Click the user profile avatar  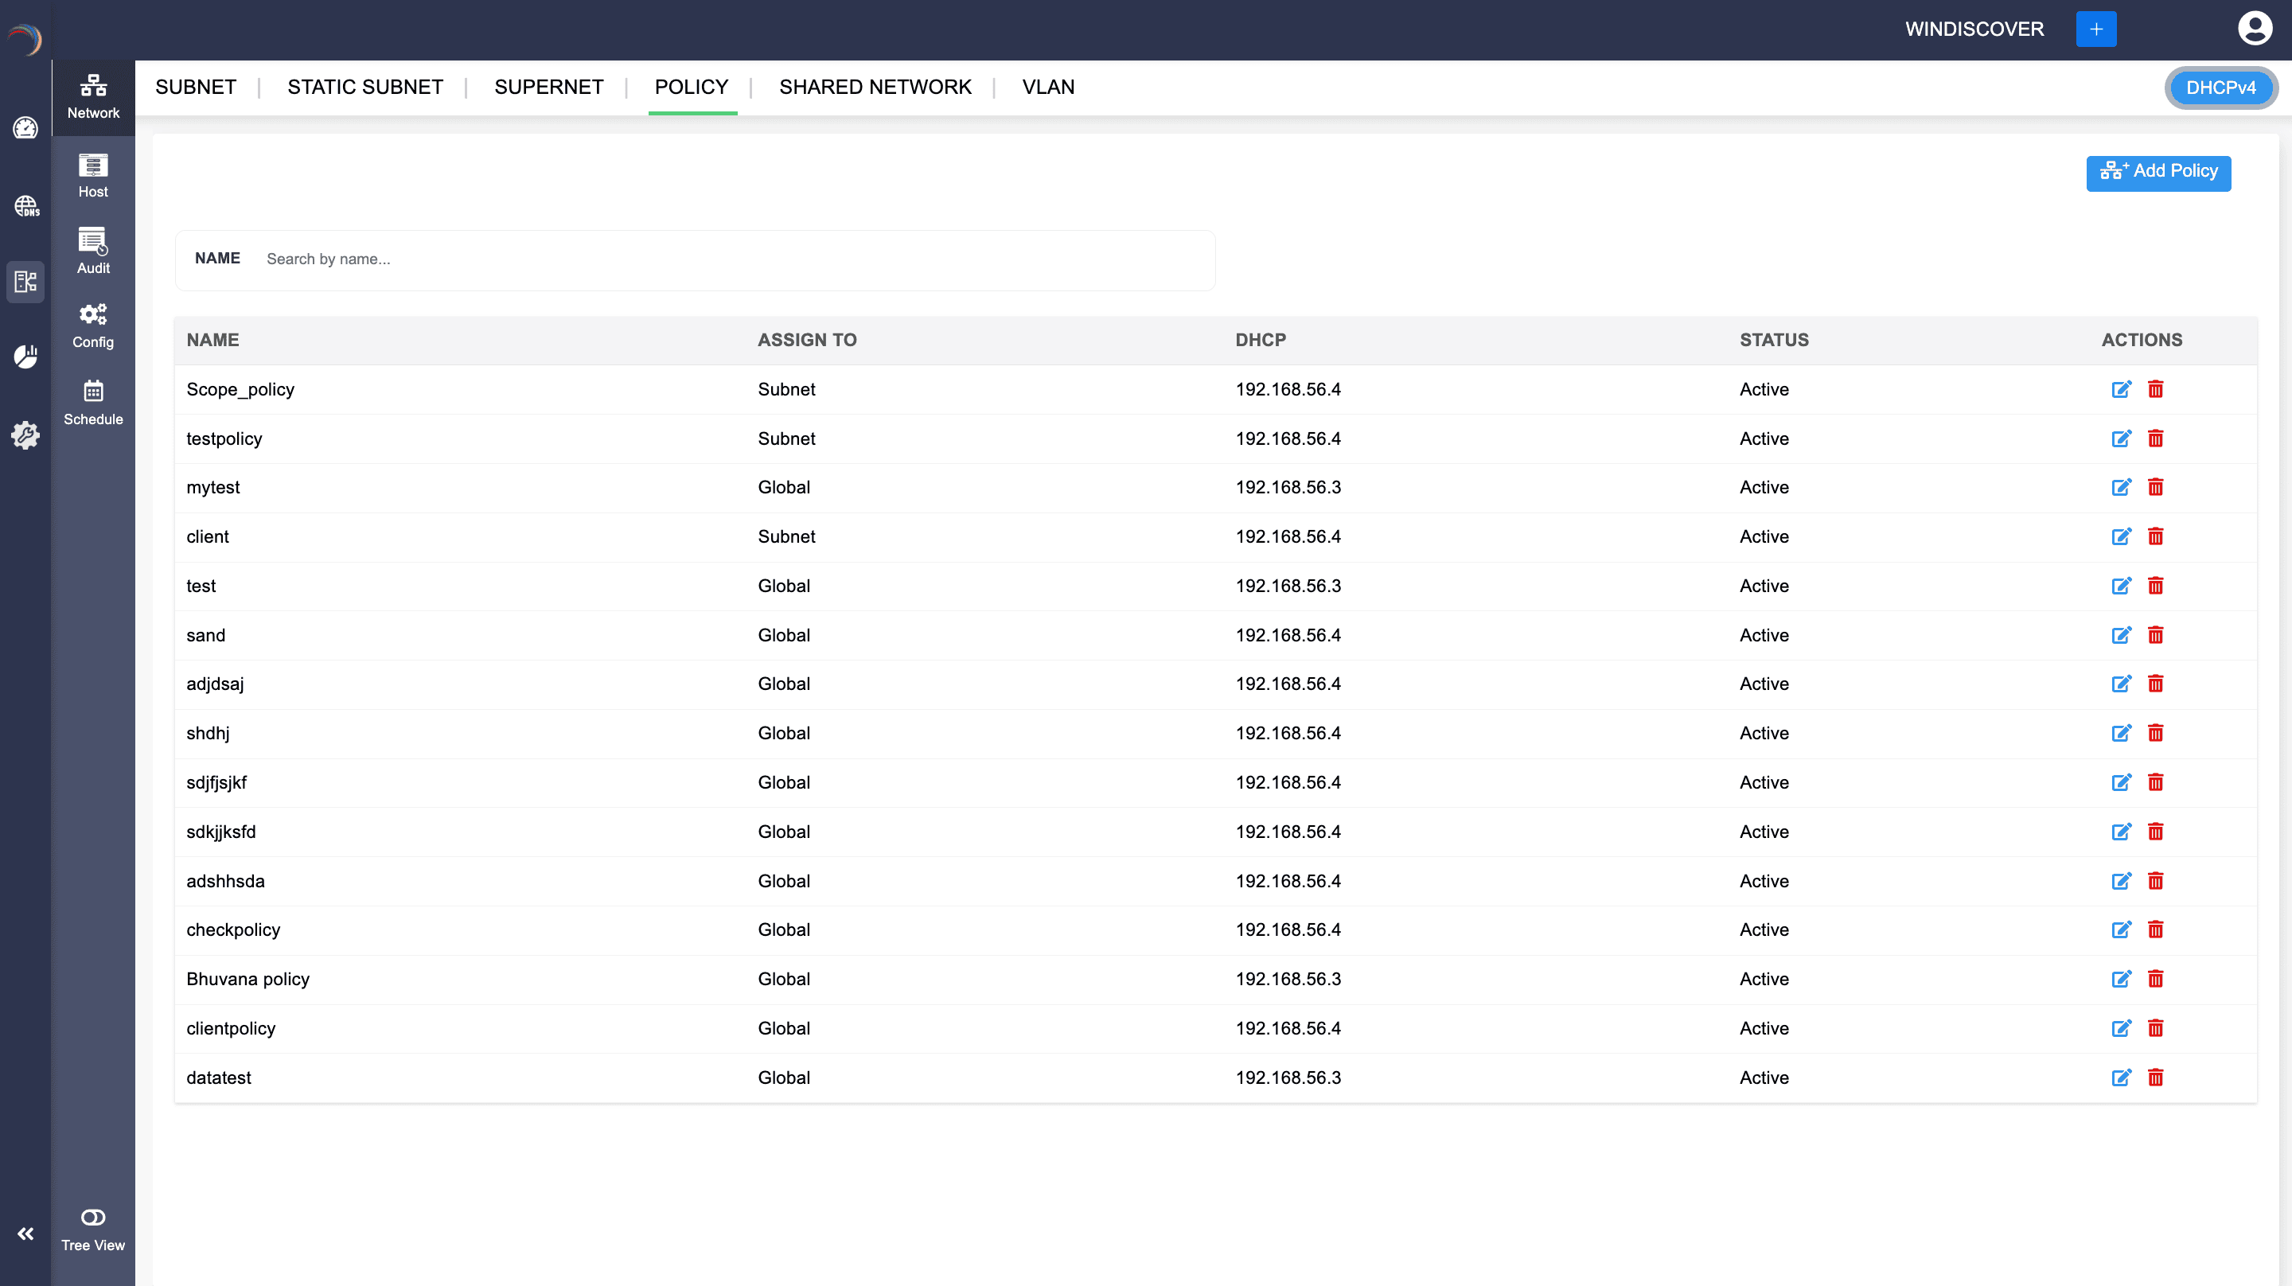(x=2255, y=29)
